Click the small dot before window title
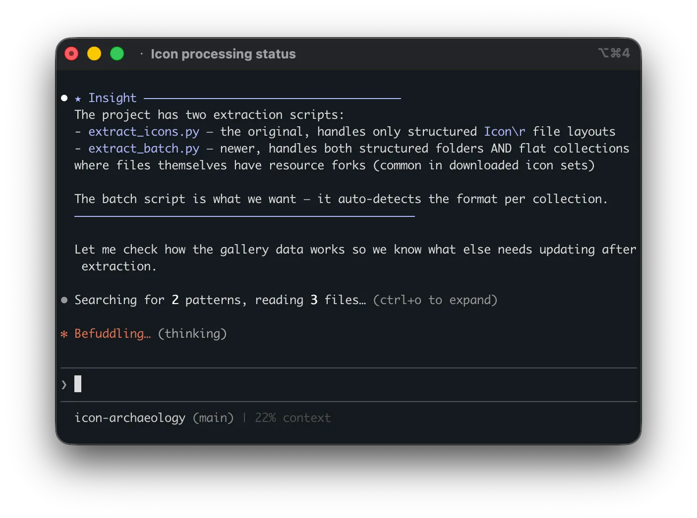Image resolution: width=697 pixels, height=518 pixels. (x=142, y=53)
